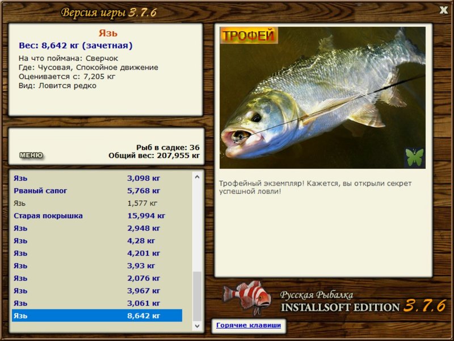This screenshot has width=454, height=341.
Task: Click the red striped fish logo
Action: (x=247, y=297)
